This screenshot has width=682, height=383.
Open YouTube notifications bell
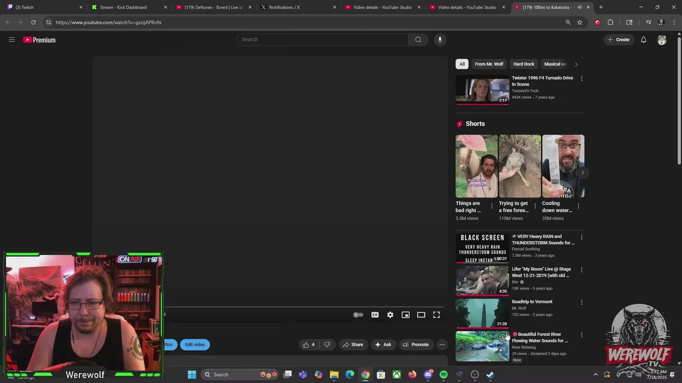643,40
